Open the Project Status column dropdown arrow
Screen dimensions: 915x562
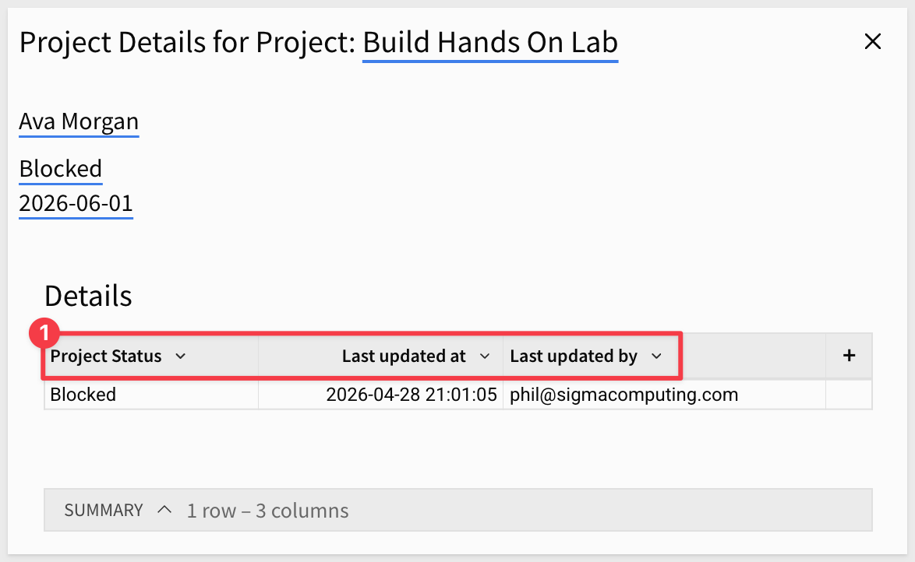[x=180, y=357]
